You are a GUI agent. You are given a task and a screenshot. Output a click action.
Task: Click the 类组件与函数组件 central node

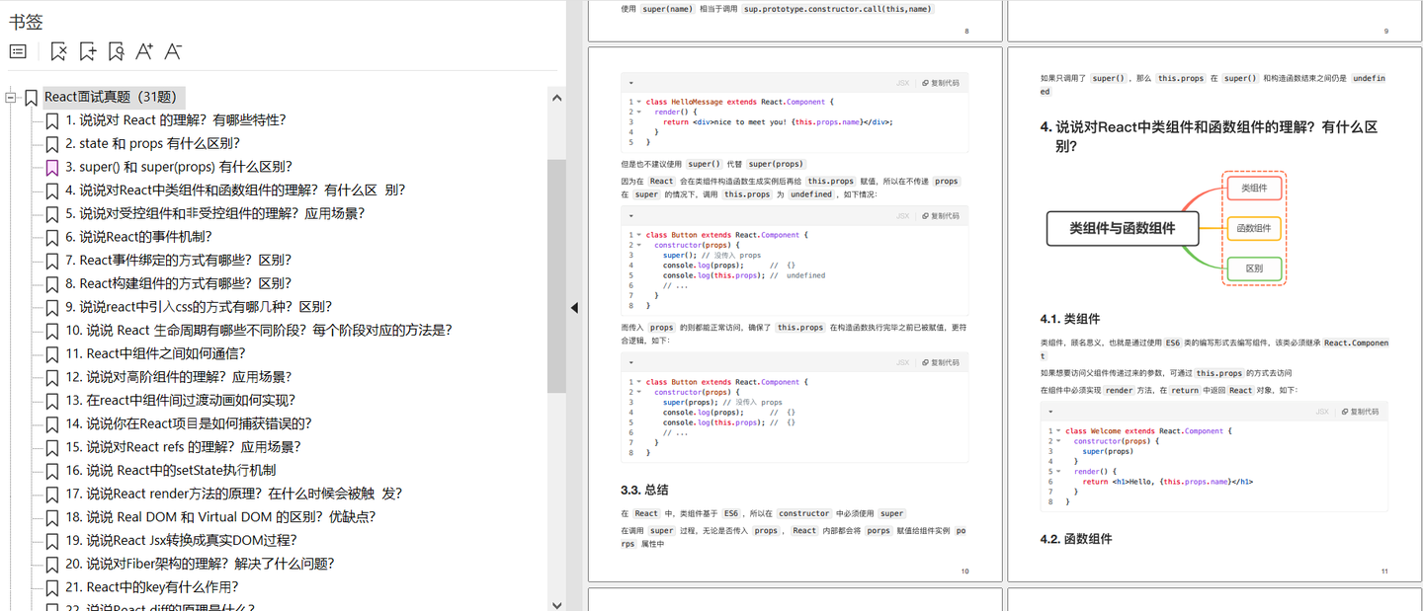click(x=1123, y=228)
